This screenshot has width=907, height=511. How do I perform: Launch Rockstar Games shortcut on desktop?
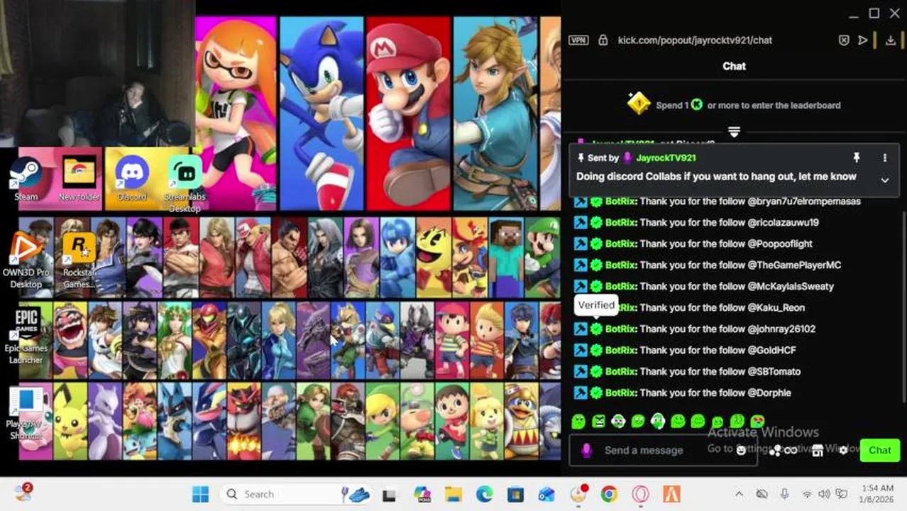79,260
